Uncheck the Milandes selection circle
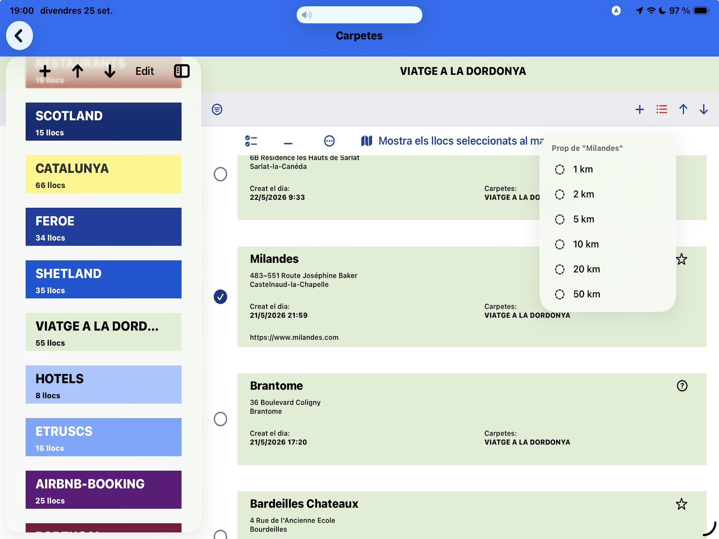 pos(220,297)
